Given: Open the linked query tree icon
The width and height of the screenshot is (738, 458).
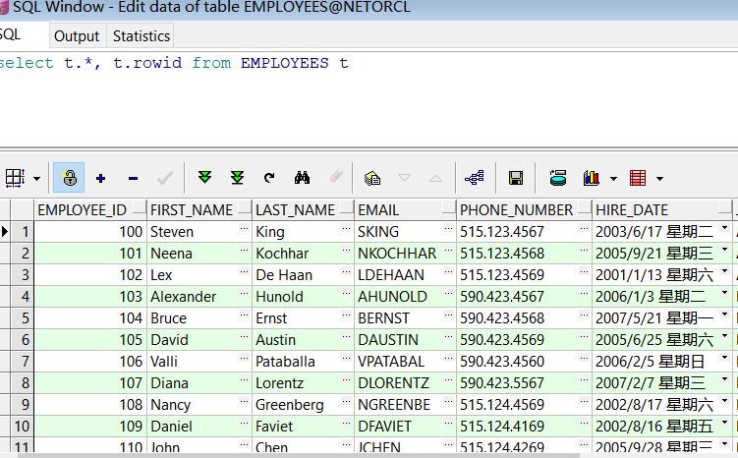Looking at the screenshot, I should pyautogui.click(x=475, y=178).
